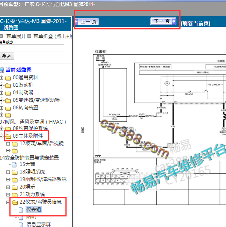Open the 04制动器 folder label

23,92
